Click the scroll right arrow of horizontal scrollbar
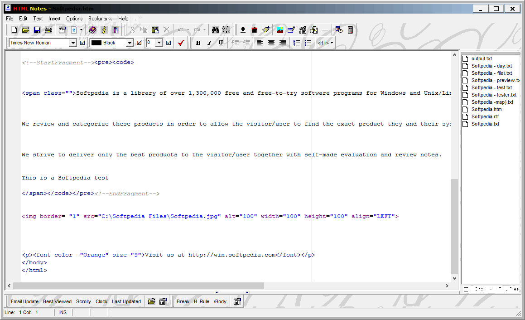The width and height of the screenshot is (525, 320). coord(447,286)
